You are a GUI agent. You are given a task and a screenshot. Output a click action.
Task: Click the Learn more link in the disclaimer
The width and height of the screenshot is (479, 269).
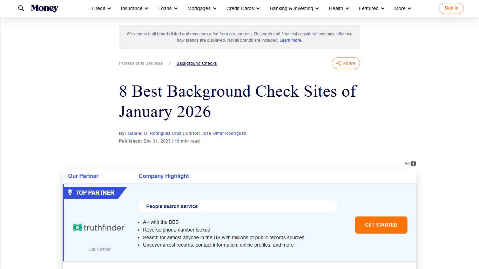pos(290,40)
